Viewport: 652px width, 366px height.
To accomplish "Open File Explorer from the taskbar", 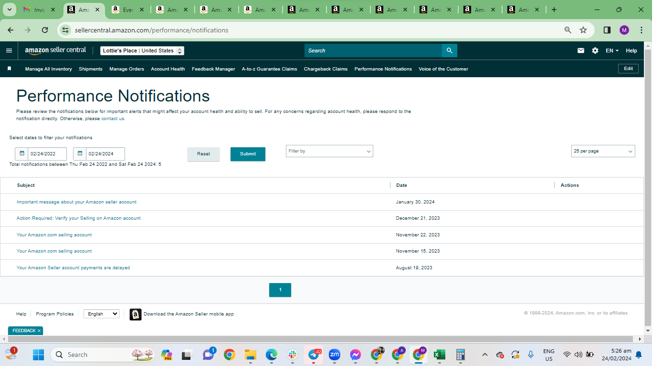I will [251, 355].
